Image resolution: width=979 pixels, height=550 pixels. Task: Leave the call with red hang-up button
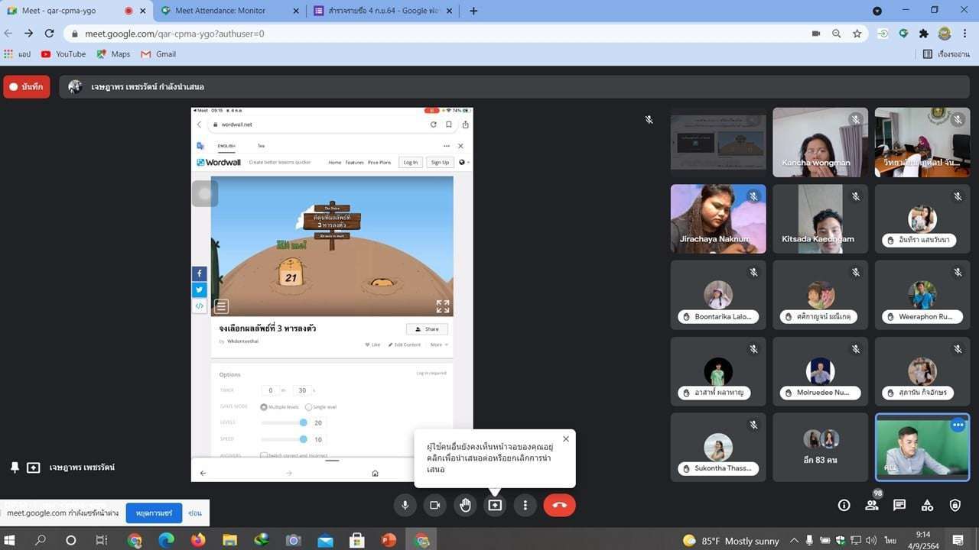click(559, 505)
